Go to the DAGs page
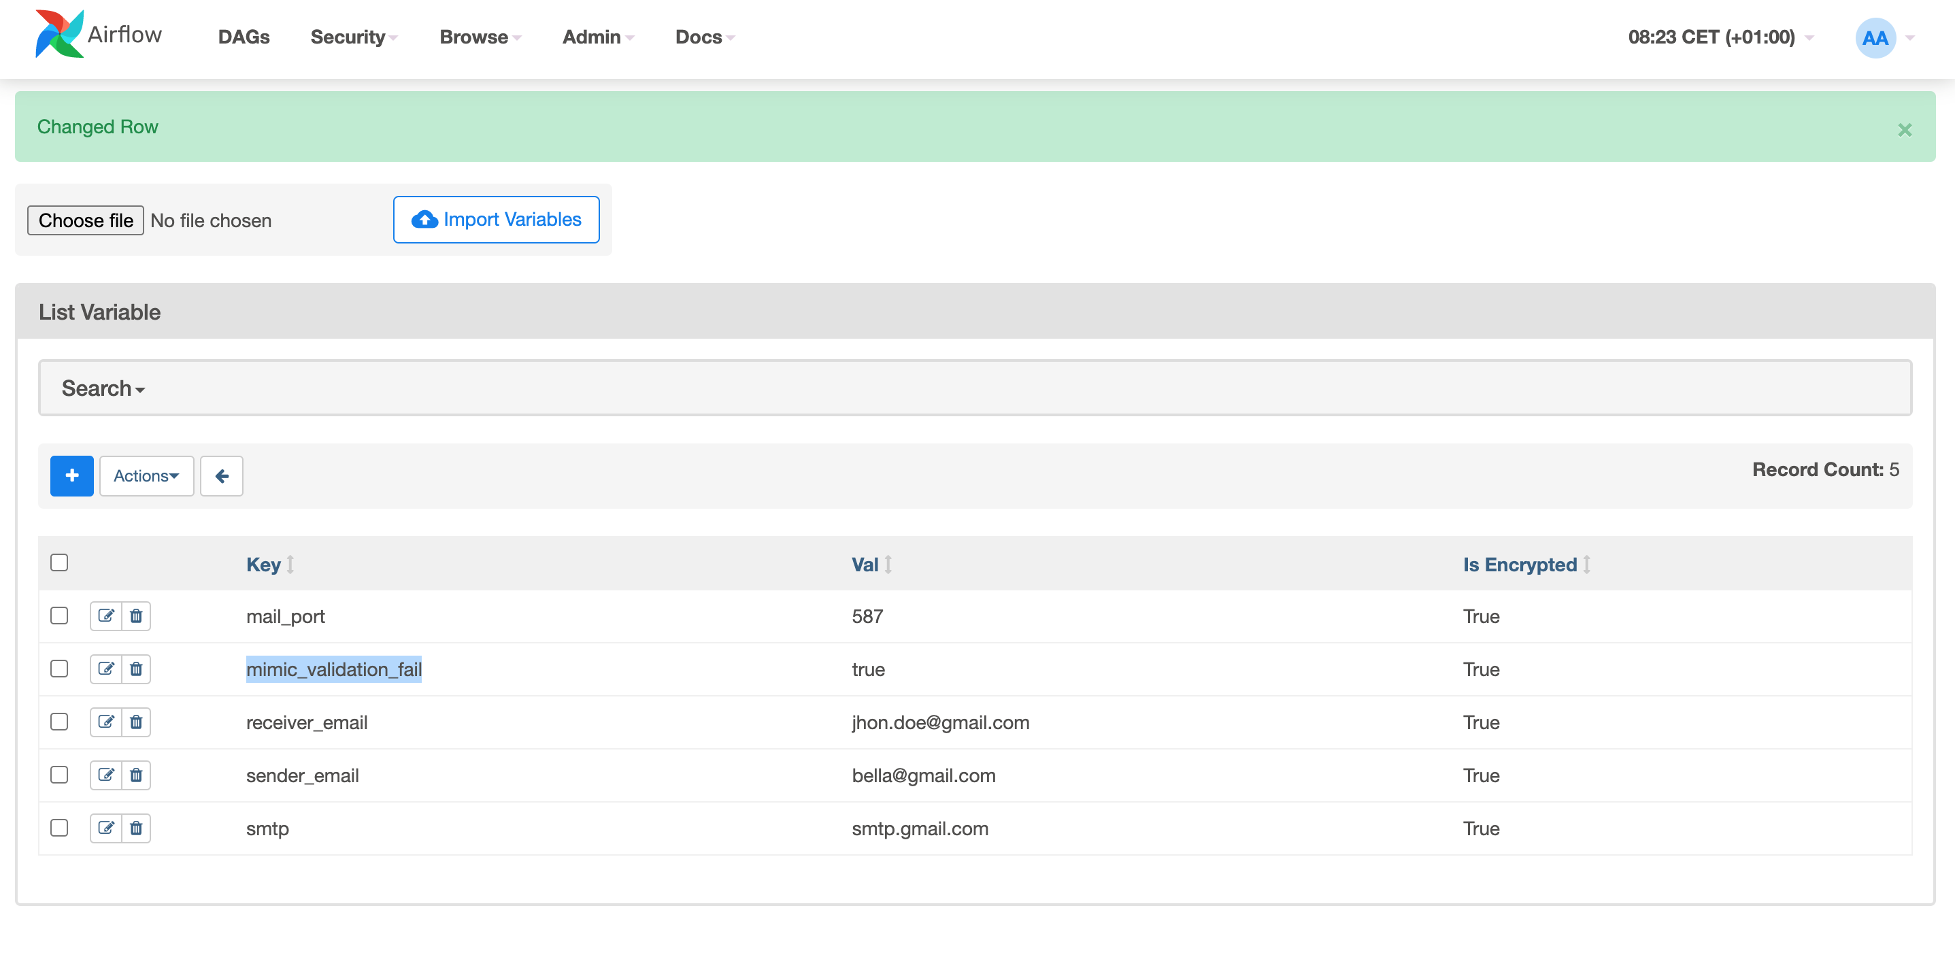1955x959 pixels. [x=244, y=37]
